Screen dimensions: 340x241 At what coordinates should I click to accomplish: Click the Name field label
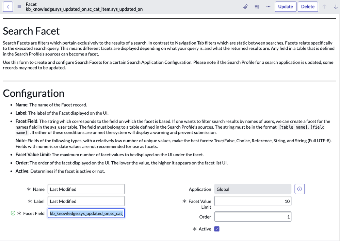[38, 189]
